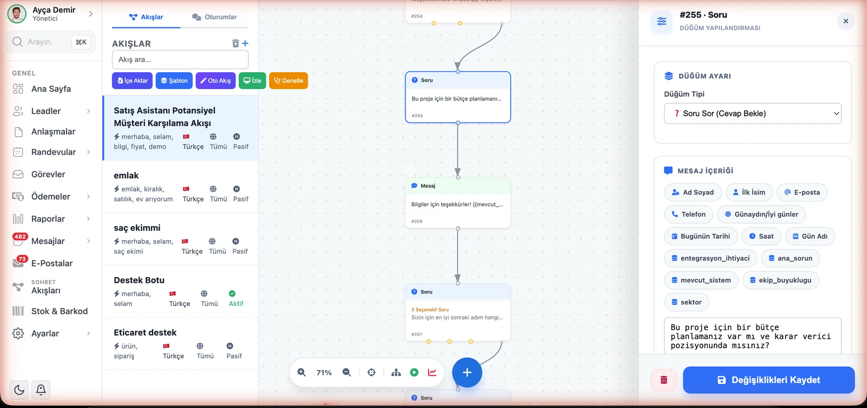Open Stok & Barkod page
The height and width of the screenshot is (408, 867).
coord(59,311)
